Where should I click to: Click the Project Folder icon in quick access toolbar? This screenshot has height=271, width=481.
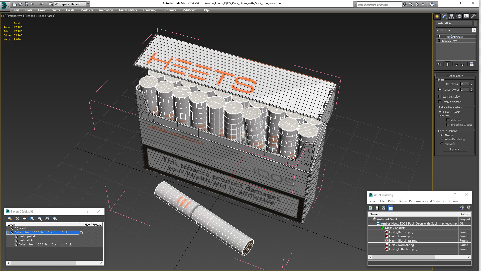click(50, 4)
